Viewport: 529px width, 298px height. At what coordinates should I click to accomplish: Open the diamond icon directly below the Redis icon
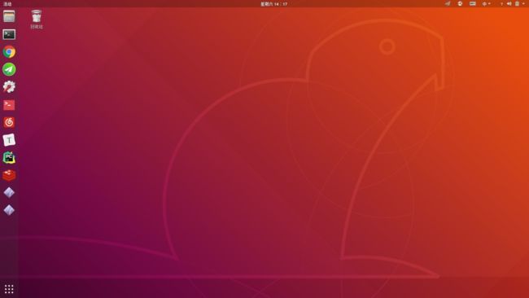[x=9, y=192]
